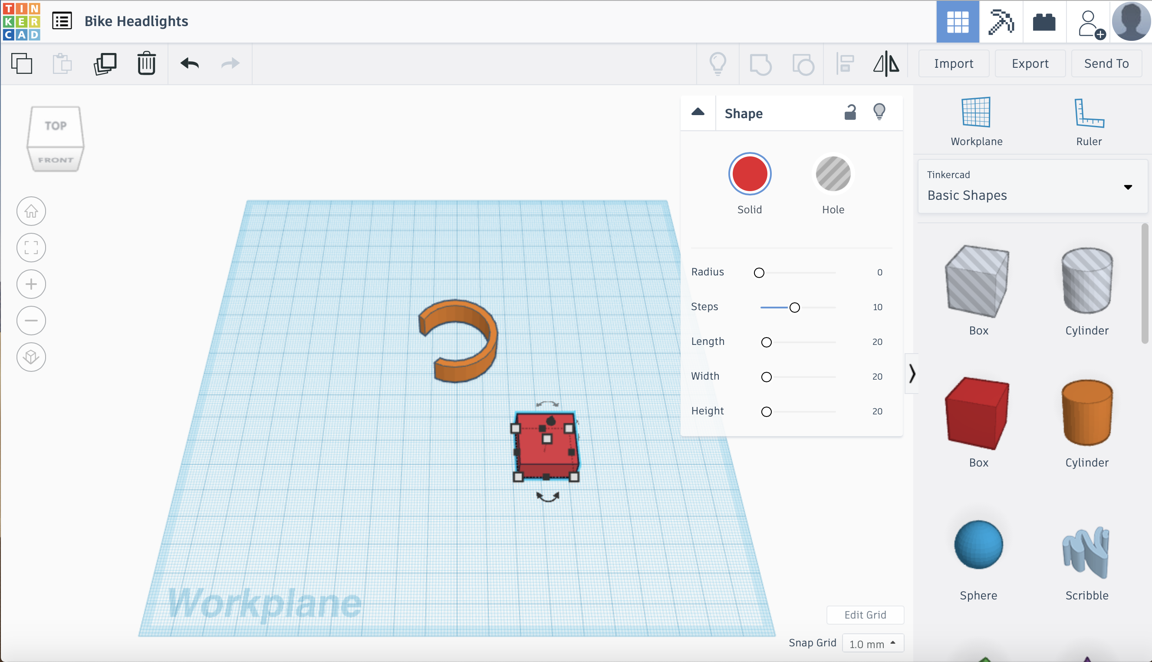Click the Steps slider handle

coord(794,308)
